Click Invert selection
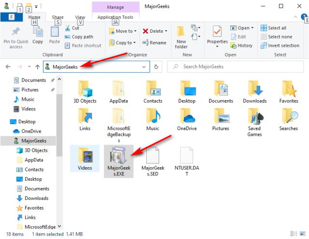Image resolution: width=309 pixels, height=239 pixels. point(280,46)
